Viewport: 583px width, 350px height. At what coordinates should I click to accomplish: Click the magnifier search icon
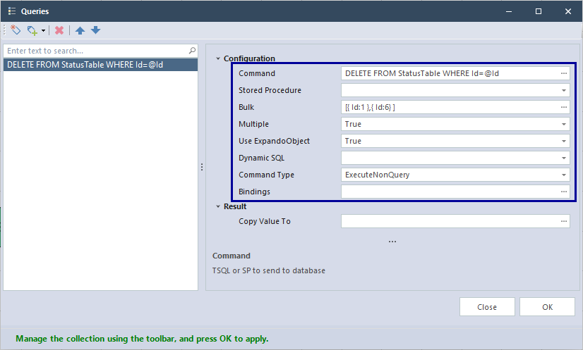(x=192, y=51)
